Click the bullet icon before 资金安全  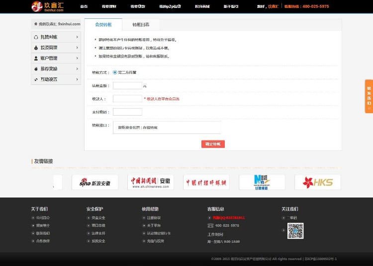[89, 218]
